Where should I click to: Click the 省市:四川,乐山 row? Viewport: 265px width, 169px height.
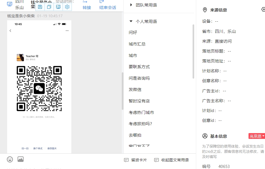pos(219,31)
